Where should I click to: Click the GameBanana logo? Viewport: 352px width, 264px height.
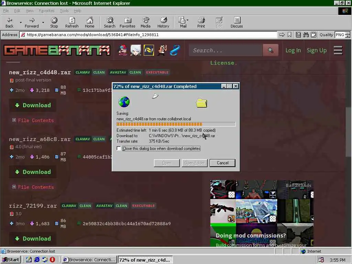tap(57, 50)
